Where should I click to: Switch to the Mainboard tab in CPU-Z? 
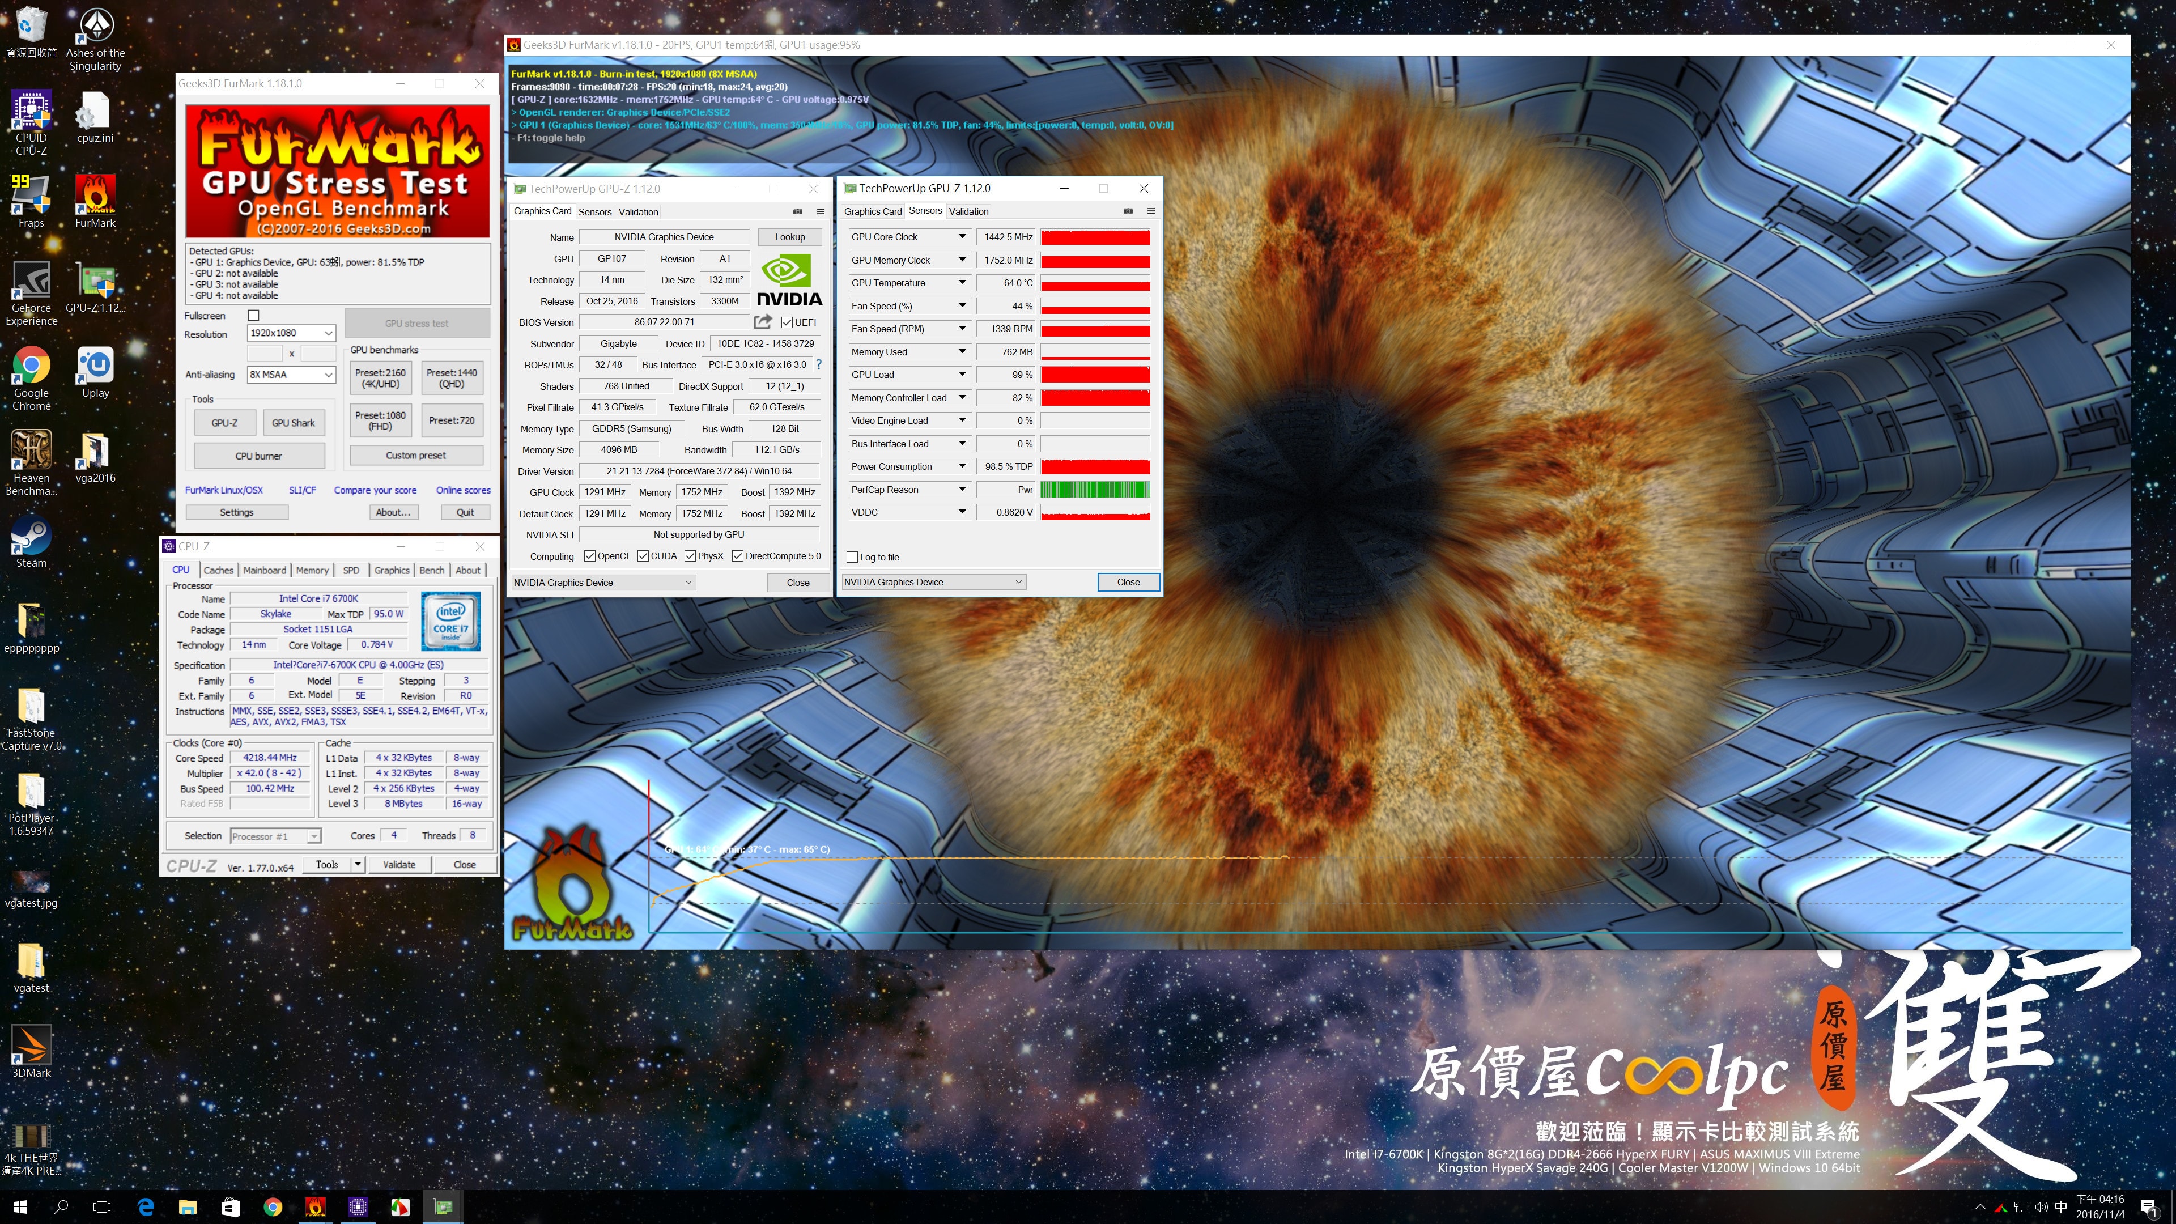click(x=265, y=570)
